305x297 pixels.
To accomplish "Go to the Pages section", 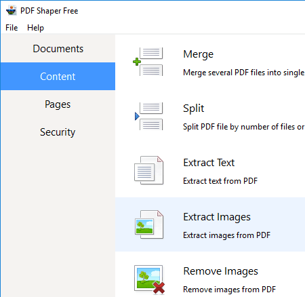I will (x=58, y=104).
